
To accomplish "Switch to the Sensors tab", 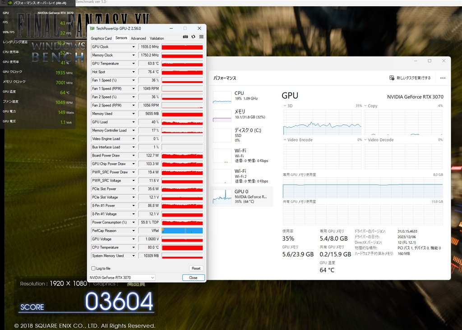I will pos(121,38).
